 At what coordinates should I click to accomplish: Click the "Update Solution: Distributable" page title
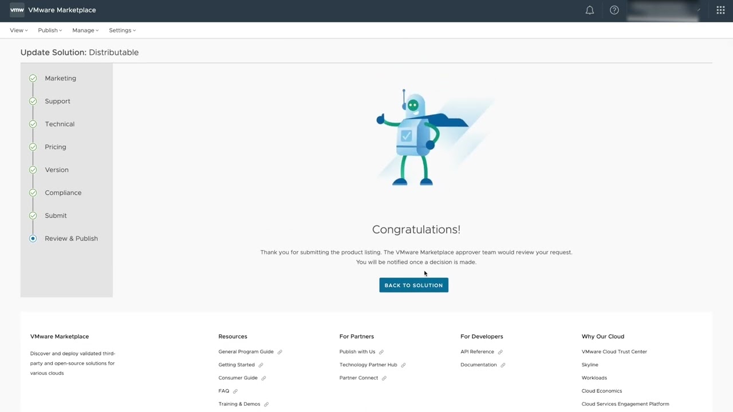point(80,53)
